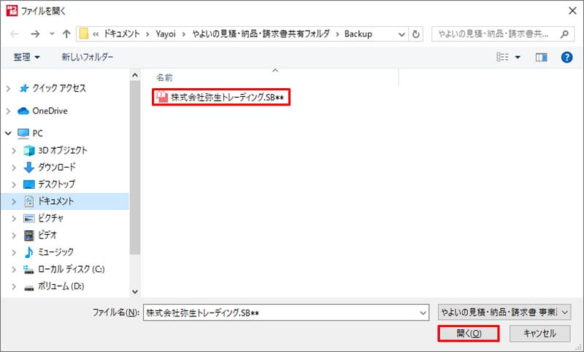
Task: Click the やよいの見積・納品・請求書共有フォルダ breadcrumb
Action: coord(261,34)
